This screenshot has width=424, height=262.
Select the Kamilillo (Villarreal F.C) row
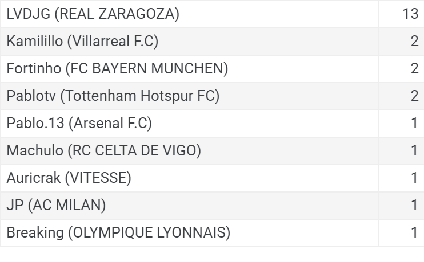tap(212, 42)
